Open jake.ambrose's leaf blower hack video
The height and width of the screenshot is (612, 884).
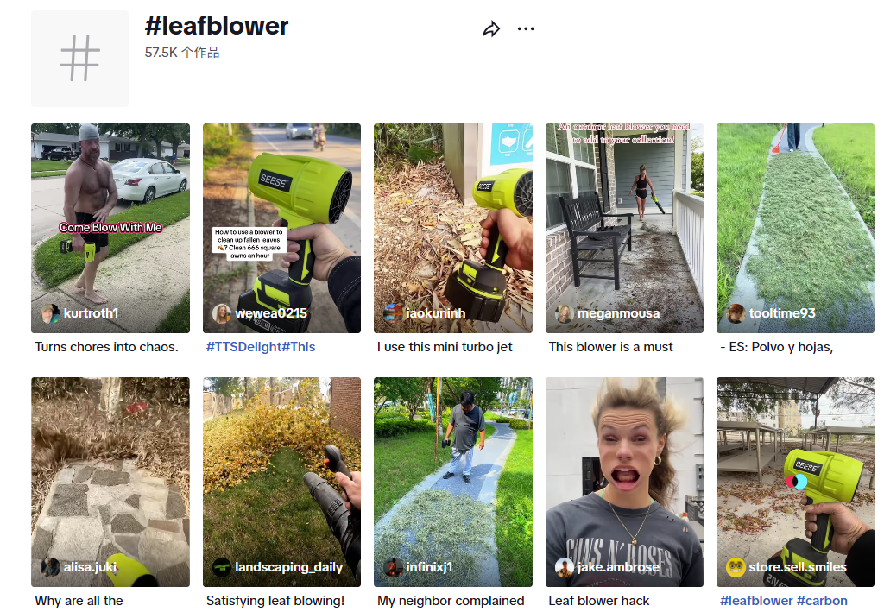pyautogui.click(x=624, y=482)
